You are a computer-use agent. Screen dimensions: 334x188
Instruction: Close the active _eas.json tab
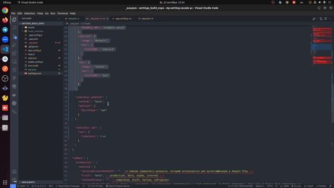pyautogui.click(x=108, y=19)
